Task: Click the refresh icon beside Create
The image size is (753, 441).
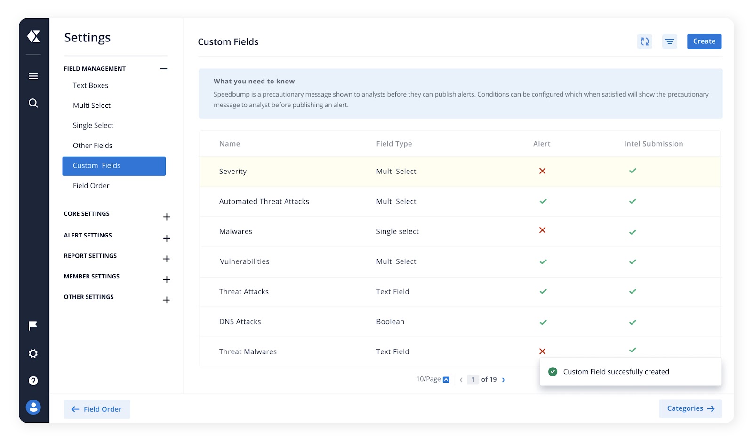Action: click(x=644, y=41)
